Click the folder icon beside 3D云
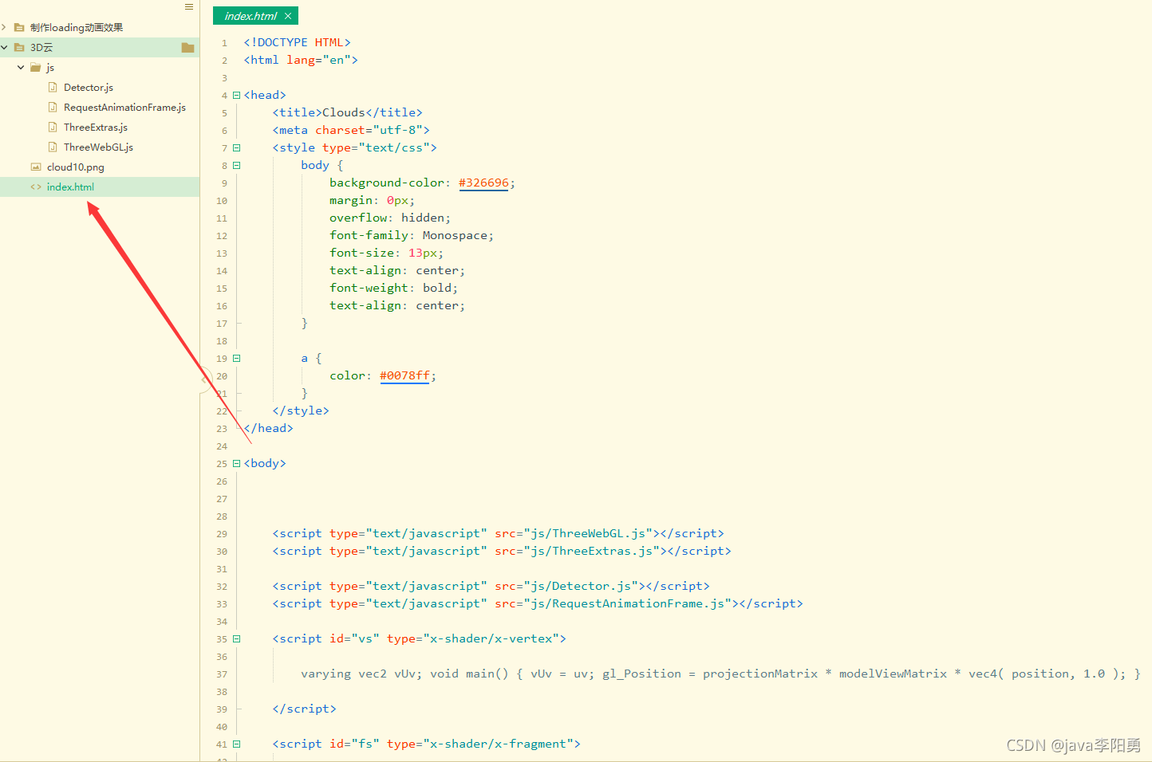This screenshot has width=1152, height=762. 188,47
